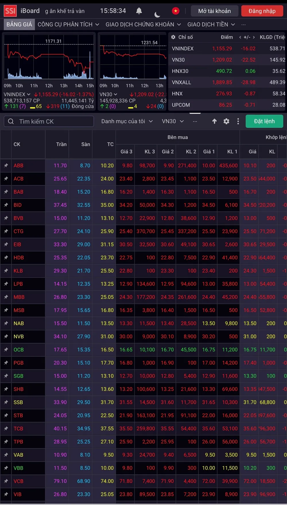
Task: Expand the VNINDEX chart selector
Action: 17,94
